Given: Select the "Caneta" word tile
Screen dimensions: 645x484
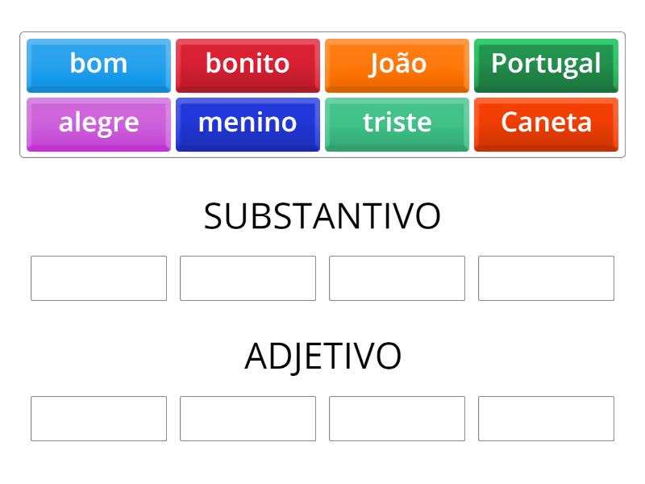Looking at the screenshot, I should [x=546, y=123].
